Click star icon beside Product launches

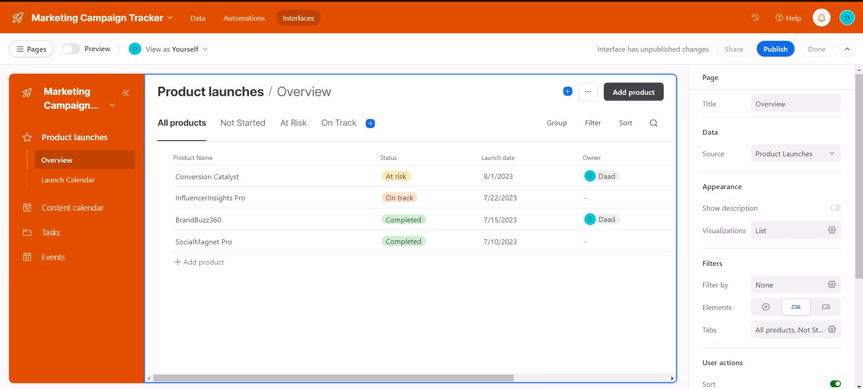click(27, 137)
